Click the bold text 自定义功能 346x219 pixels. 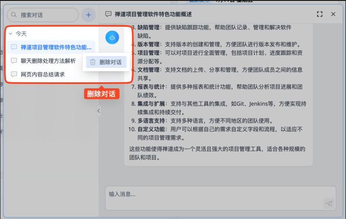[x=151, y=129]
